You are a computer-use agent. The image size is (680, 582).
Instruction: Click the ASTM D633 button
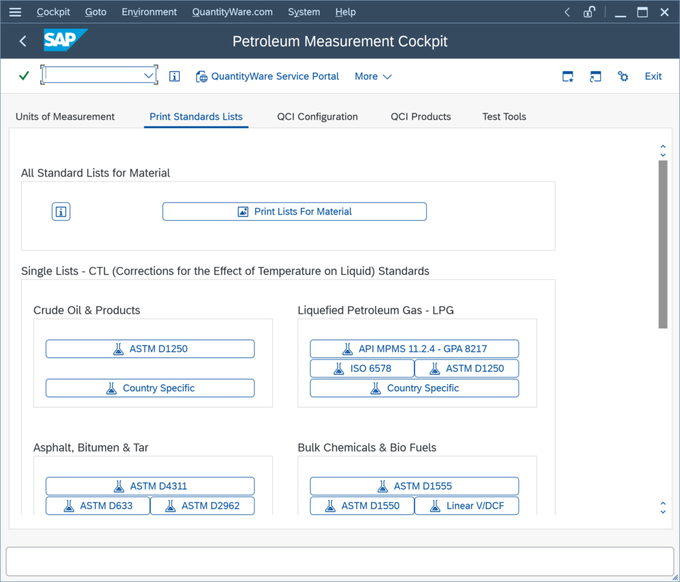[98, 506]
